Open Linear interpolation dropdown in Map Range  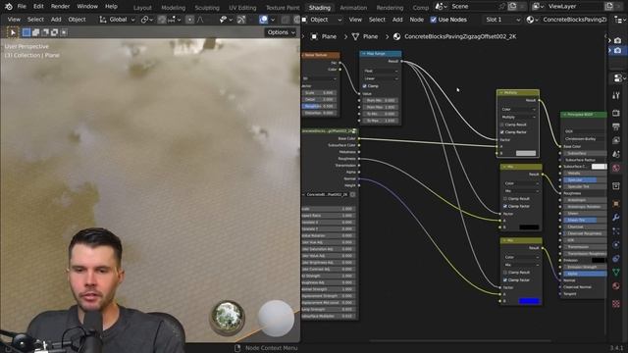381,78
